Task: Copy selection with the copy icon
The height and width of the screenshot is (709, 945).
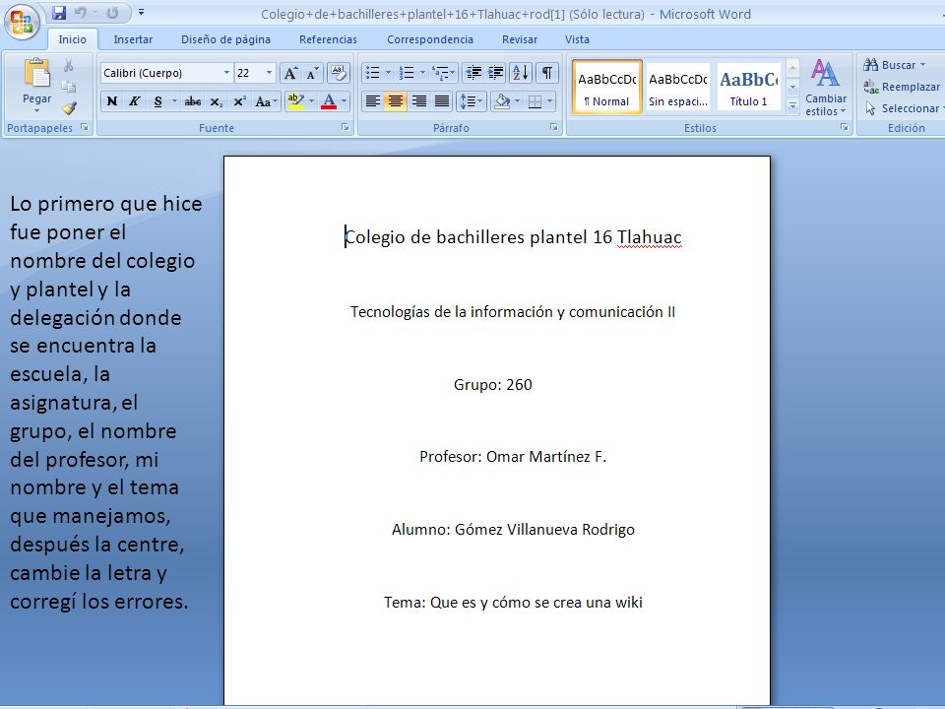Action: 69,87
